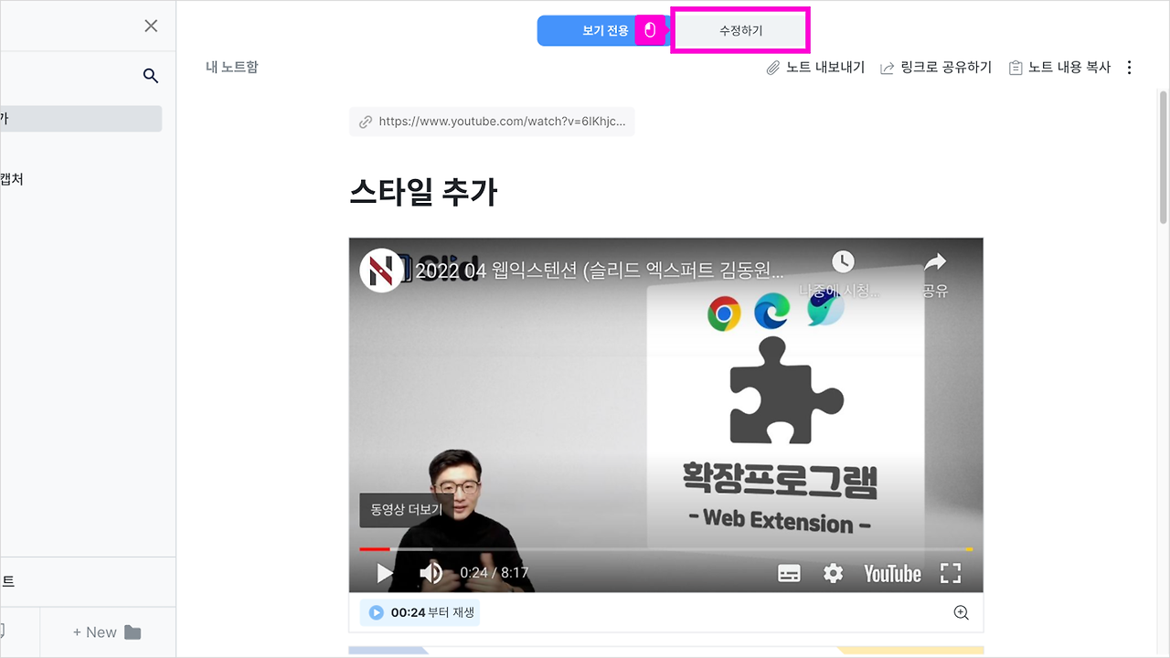Open the YouTube watch URL link
The image size is (1170, 658).
click(x=492, y=121)
